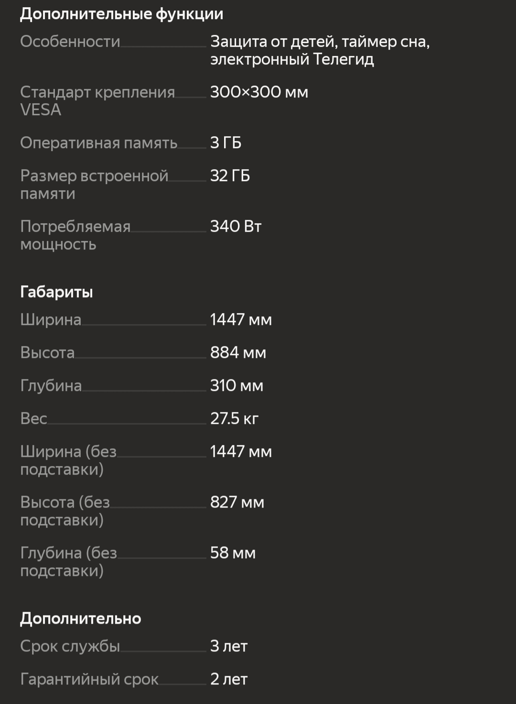Screen dimensions: 516x704
Task: Select the "Особенности" label
Action: click(x=70, y=42)
